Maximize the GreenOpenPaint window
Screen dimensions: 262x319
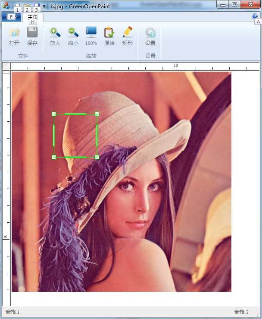234,4
